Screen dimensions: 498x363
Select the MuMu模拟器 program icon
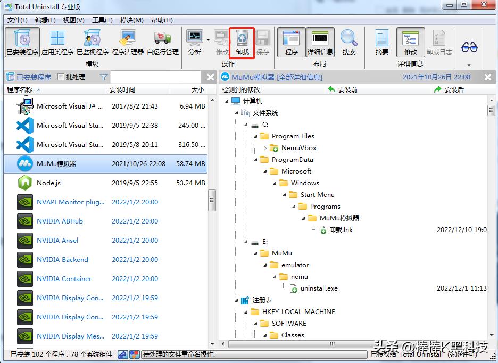[x=25, y=164]
